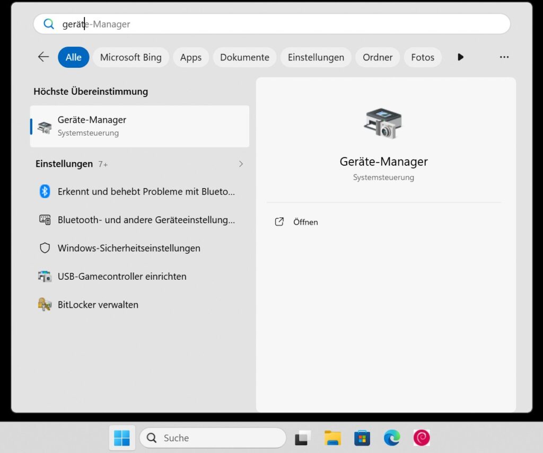Filter results by Microsoft Bing
Image resolution: width=543 pixels, height=453 pixels.
(x=130, y=57)
